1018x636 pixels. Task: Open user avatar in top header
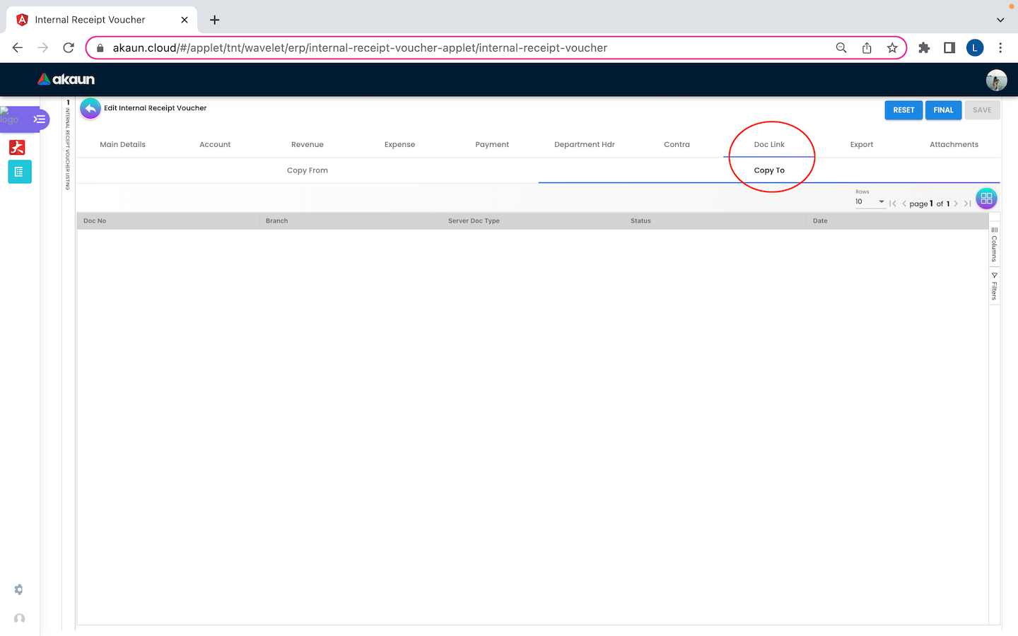[x=996, y=80]
